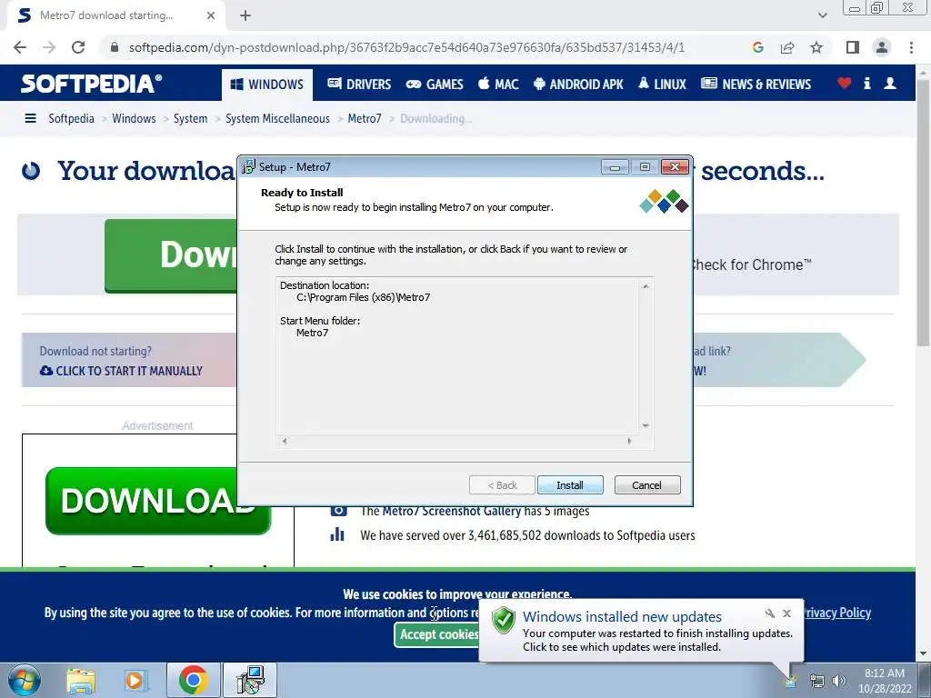The height and width of the screenshot is (698, 931).
Task: Open Chrome profile avatar
Action: coord(882,47)
